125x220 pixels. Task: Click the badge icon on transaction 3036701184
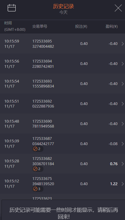point(35,169)
